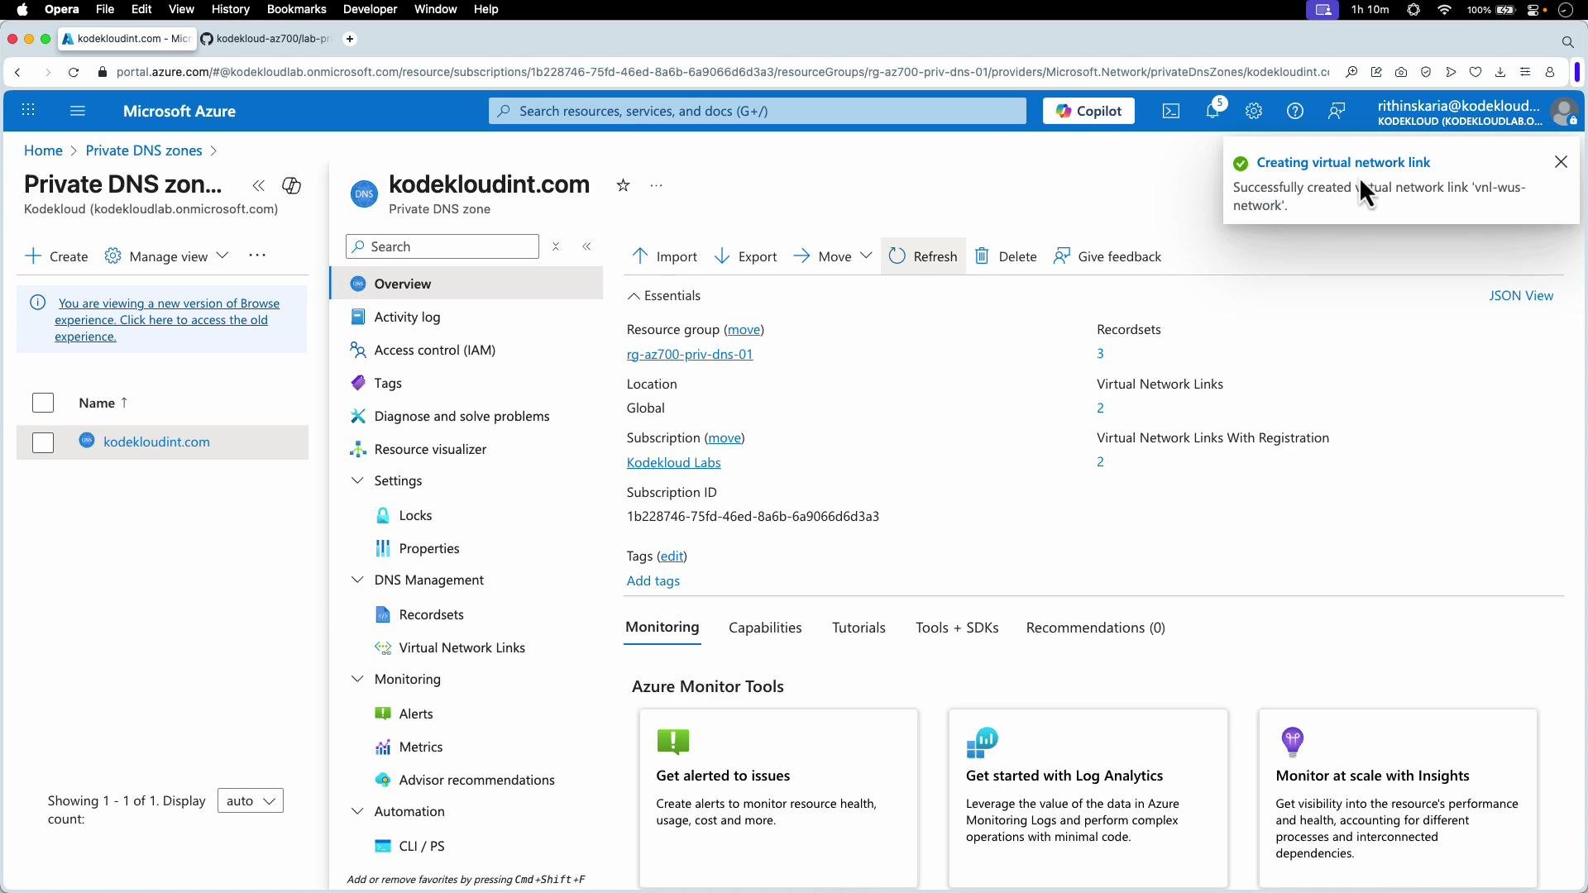The width and height of the screenshot is (1588, 893).
Task: Click Export in the command bar
Action: point(745,256)
